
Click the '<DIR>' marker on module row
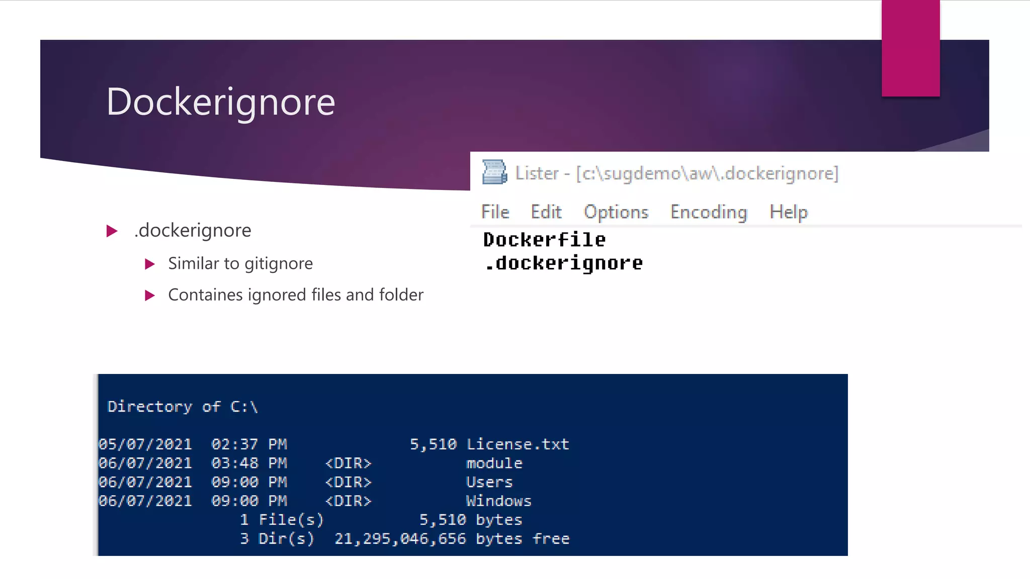click(348, 463)
